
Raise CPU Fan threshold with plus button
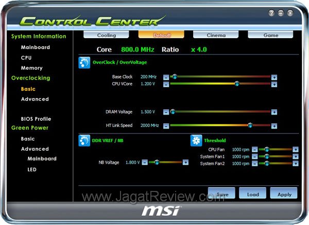coord(296,150)
